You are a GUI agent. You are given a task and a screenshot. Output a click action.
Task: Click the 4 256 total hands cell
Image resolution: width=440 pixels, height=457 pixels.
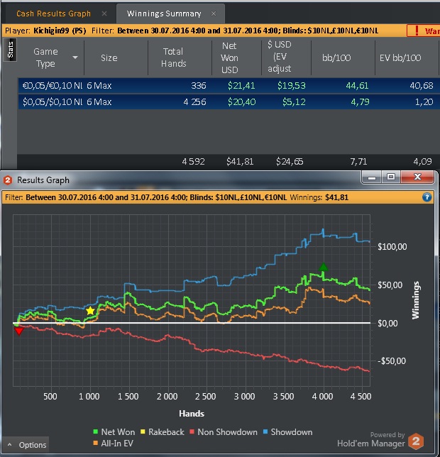click(194, 101)
